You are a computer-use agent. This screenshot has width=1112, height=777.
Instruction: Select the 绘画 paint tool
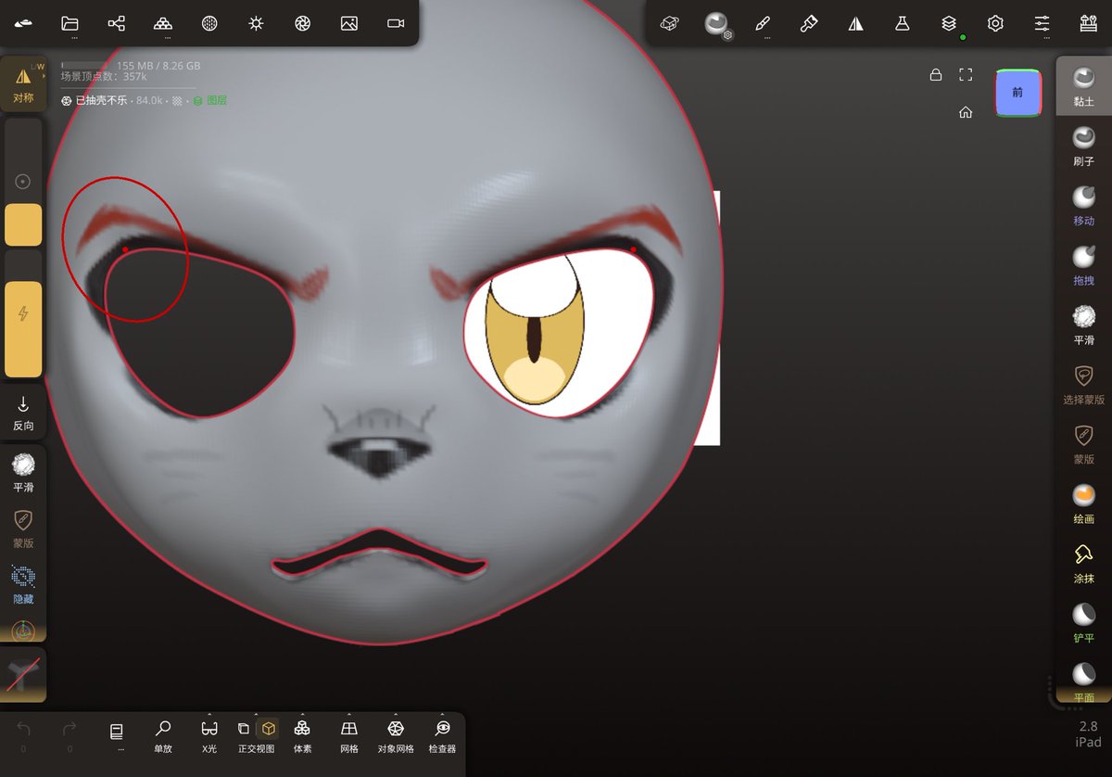coord(1083,503)
